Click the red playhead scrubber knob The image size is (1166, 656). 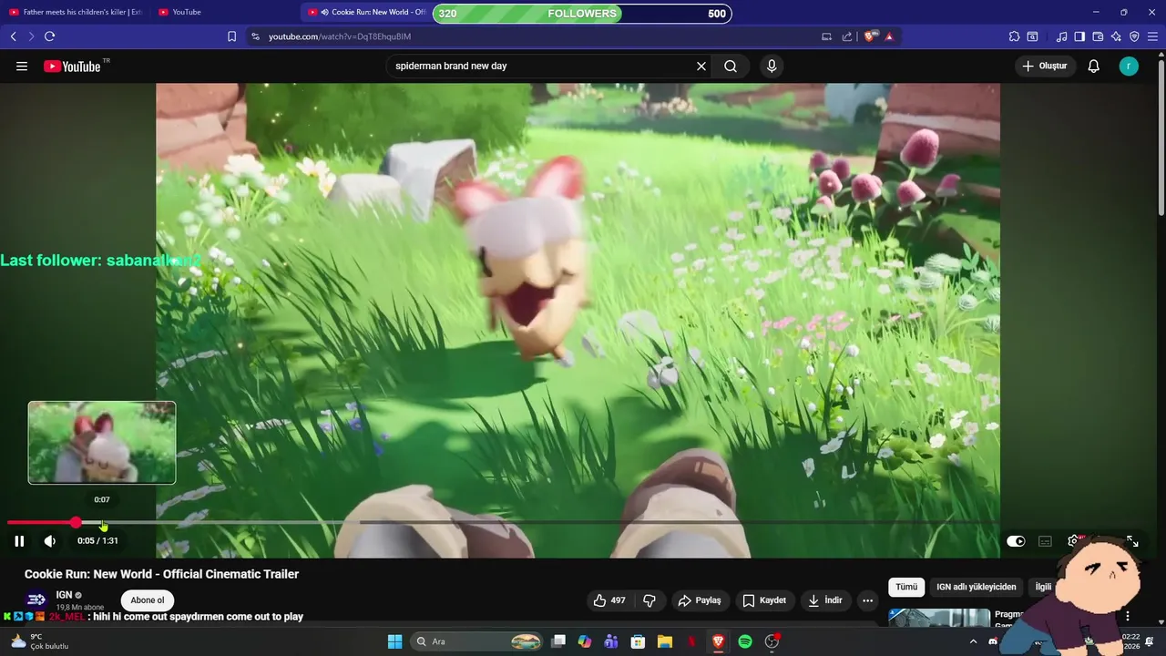(x=76, y=523)
